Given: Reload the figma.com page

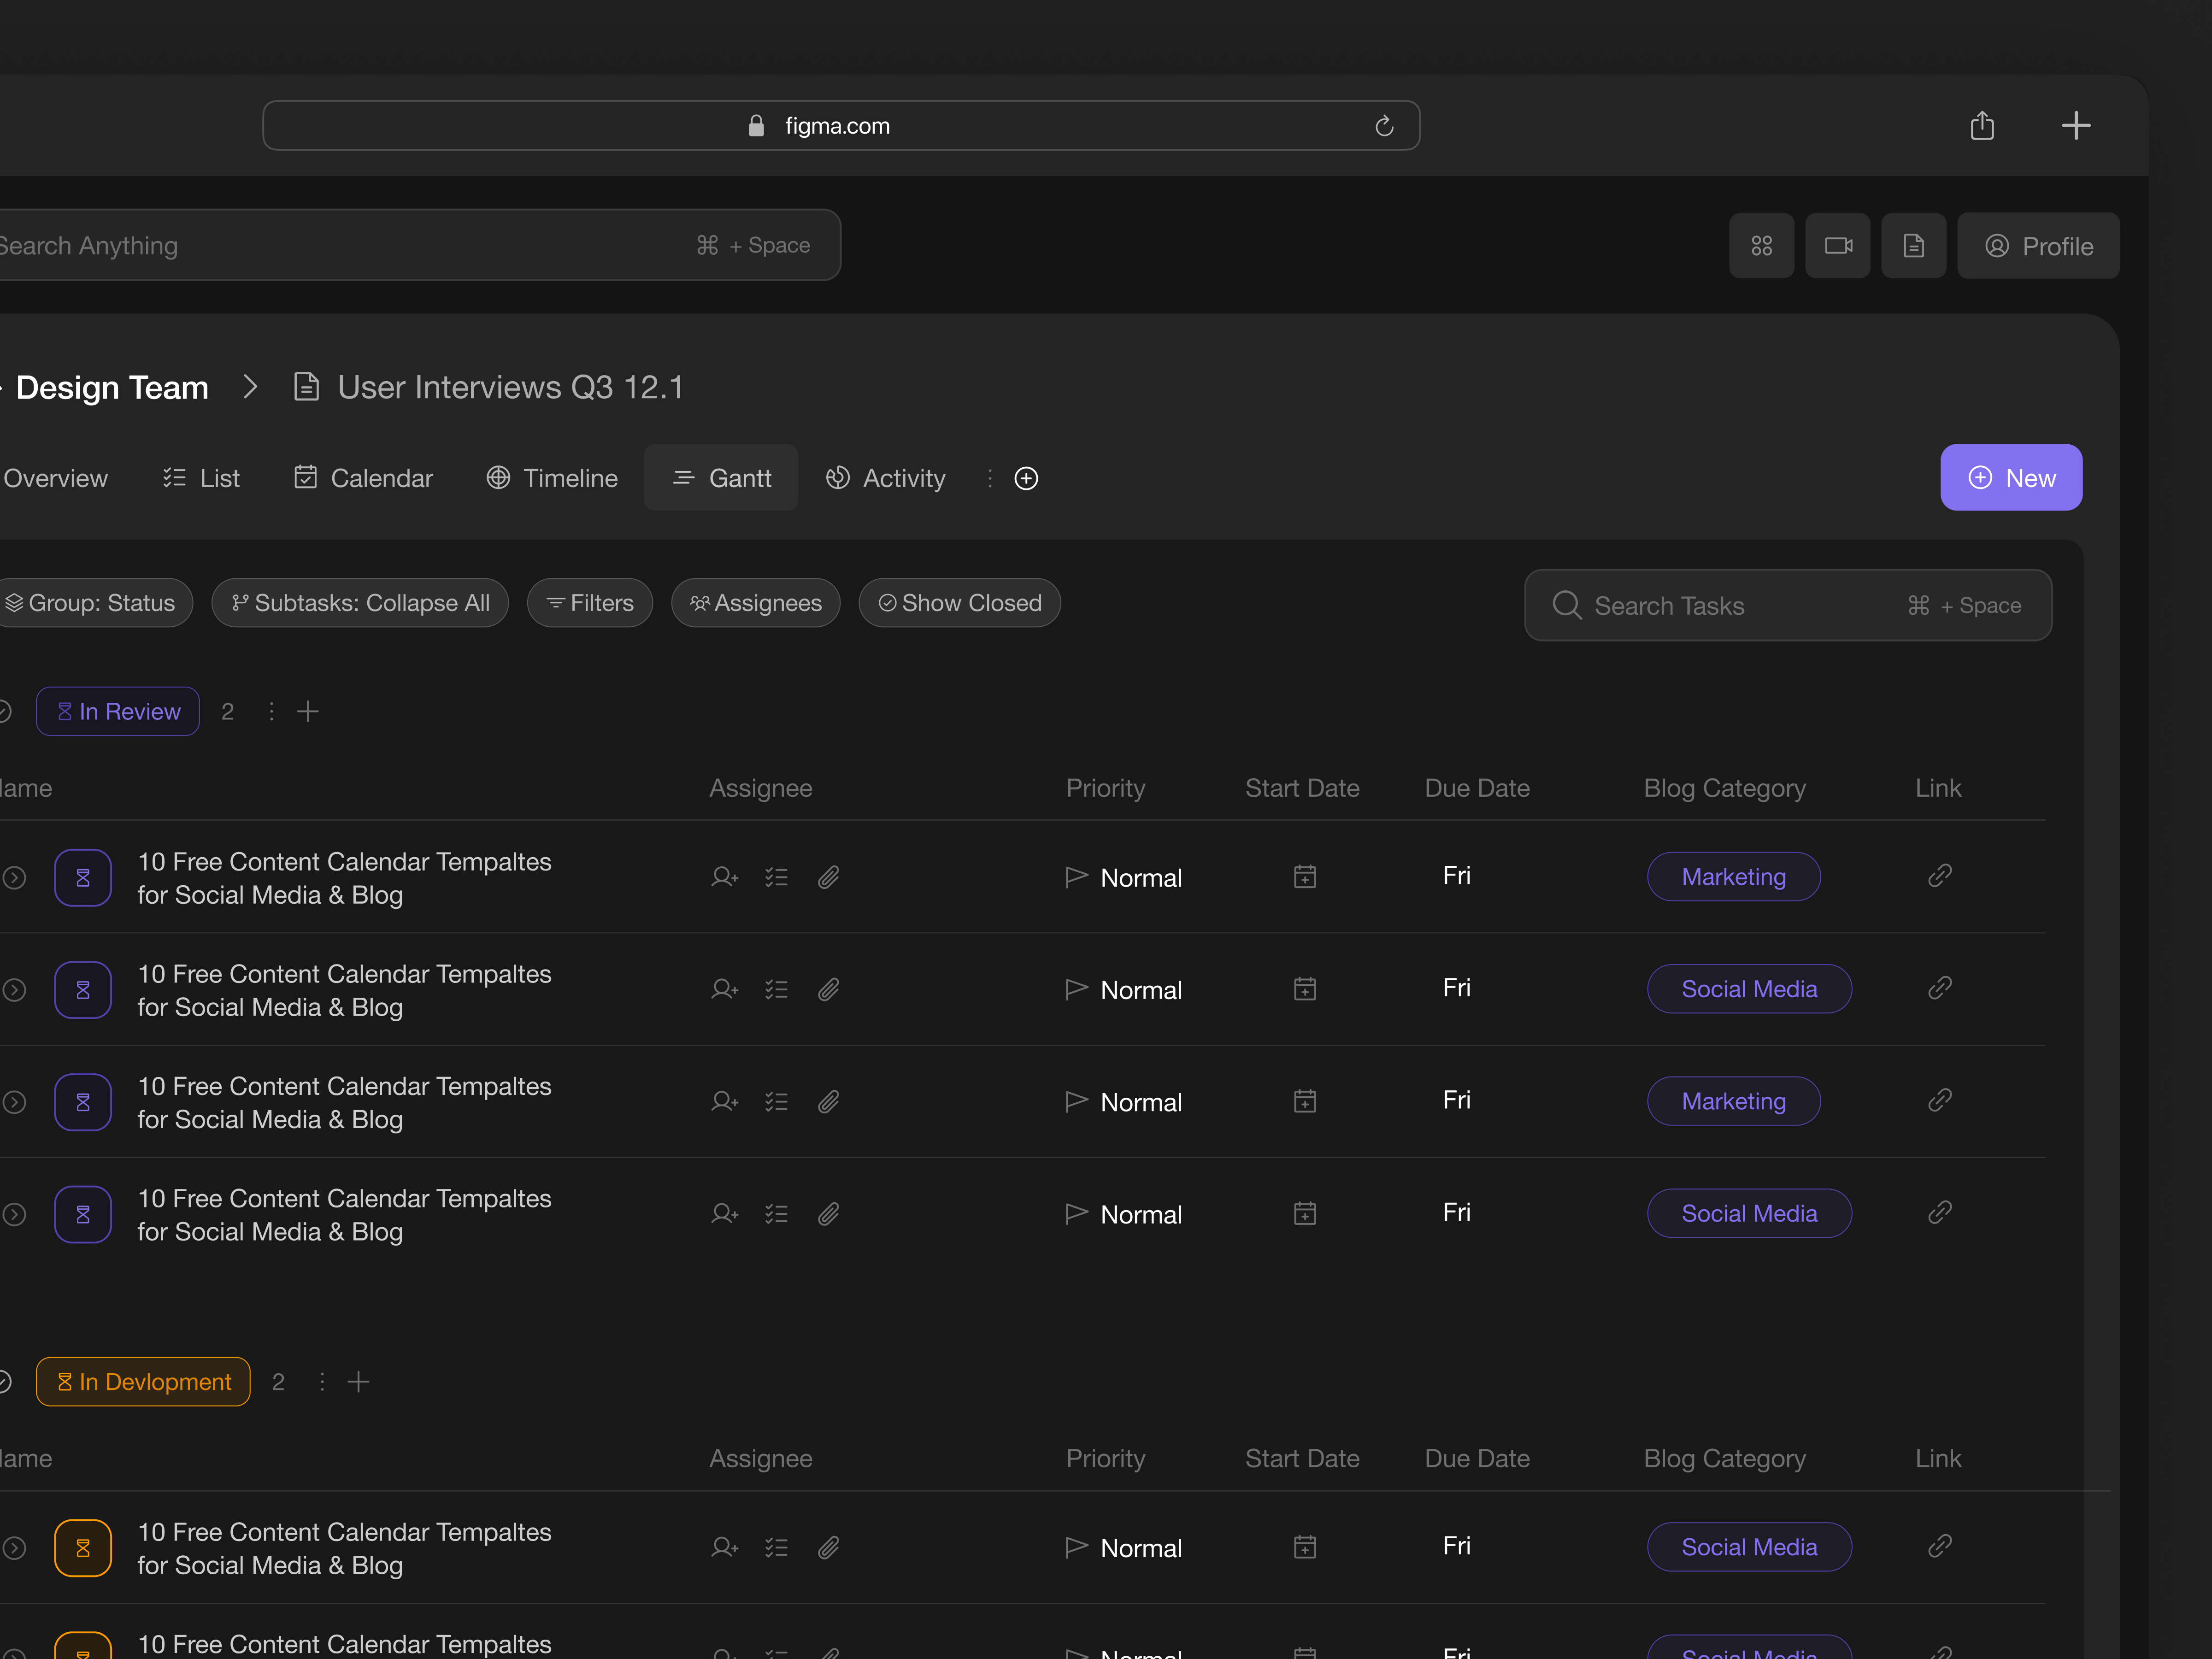Looking at the screenshot, I should (x=1384, y=126).
